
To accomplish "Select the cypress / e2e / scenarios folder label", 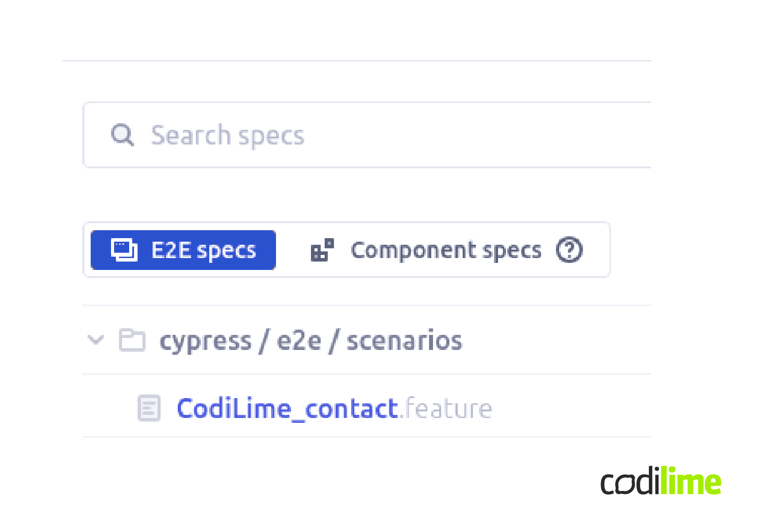I will point(310,340).
